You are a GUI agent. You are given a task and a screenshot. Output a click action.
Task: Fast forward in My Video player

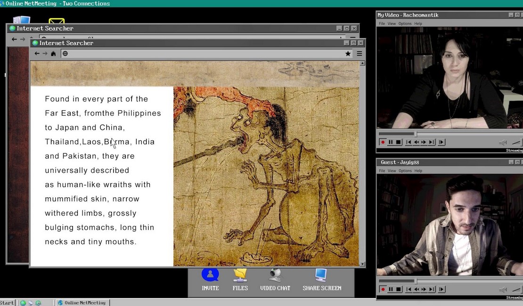pos(424,142)
